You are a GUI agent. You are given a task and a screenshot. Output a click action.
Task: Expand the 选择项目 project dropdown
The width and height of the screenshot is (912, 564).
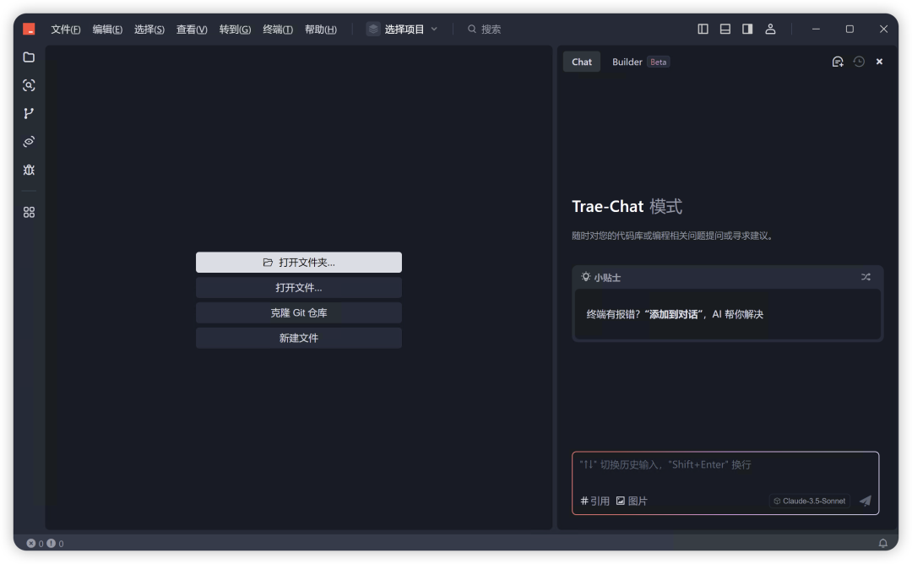(x=402, y=29)
